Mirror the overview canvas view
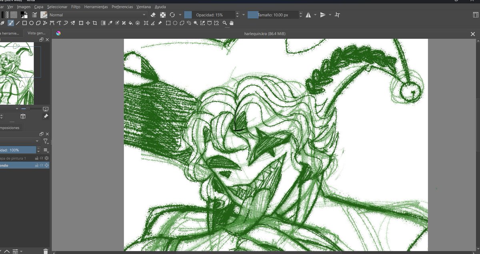The height and width of the screenshot is (254, 480). [x=23, y=116]
